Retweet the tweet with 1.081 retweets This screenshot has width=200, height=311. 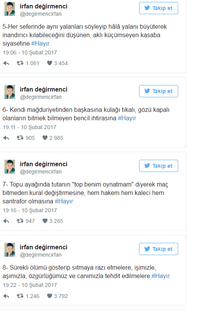tap(20, 63)
